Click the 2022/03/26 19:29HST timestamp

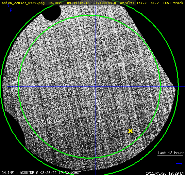165,173
